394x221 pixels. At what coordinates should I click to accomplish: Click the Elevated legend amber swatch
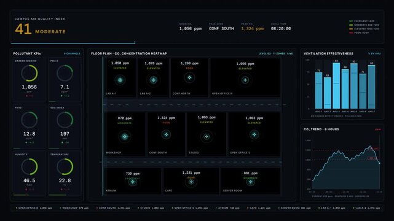[351, 29]
